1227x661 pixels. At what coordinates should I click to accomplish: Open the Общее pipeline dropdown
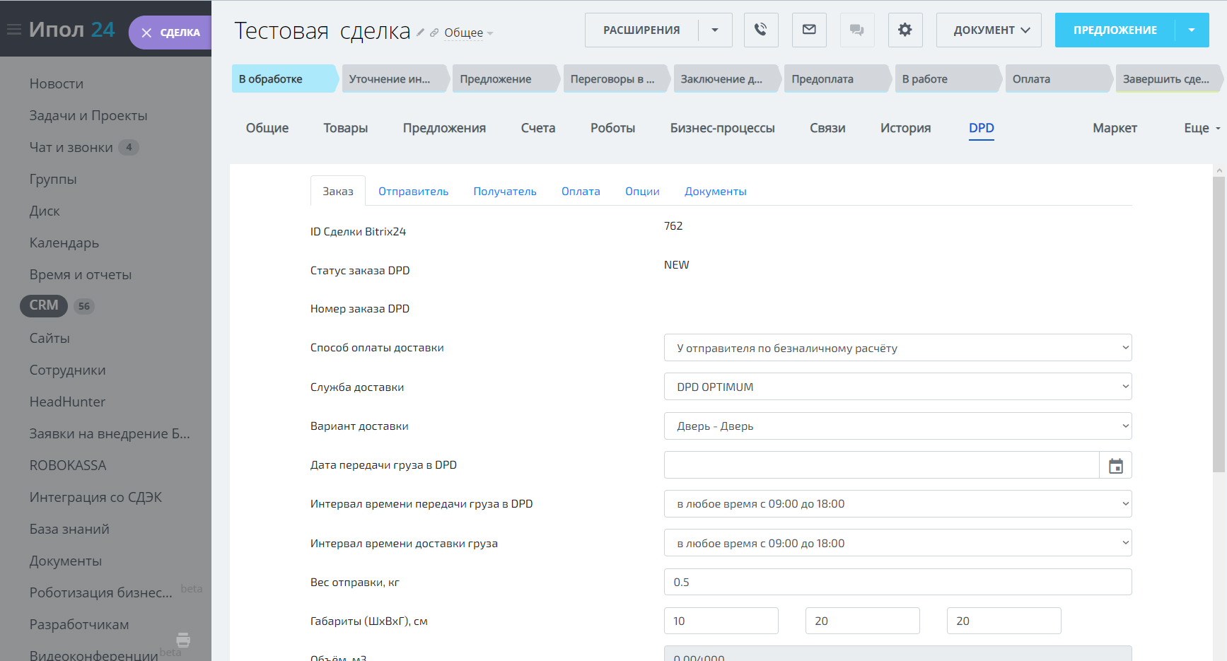(x=469, y=33)
